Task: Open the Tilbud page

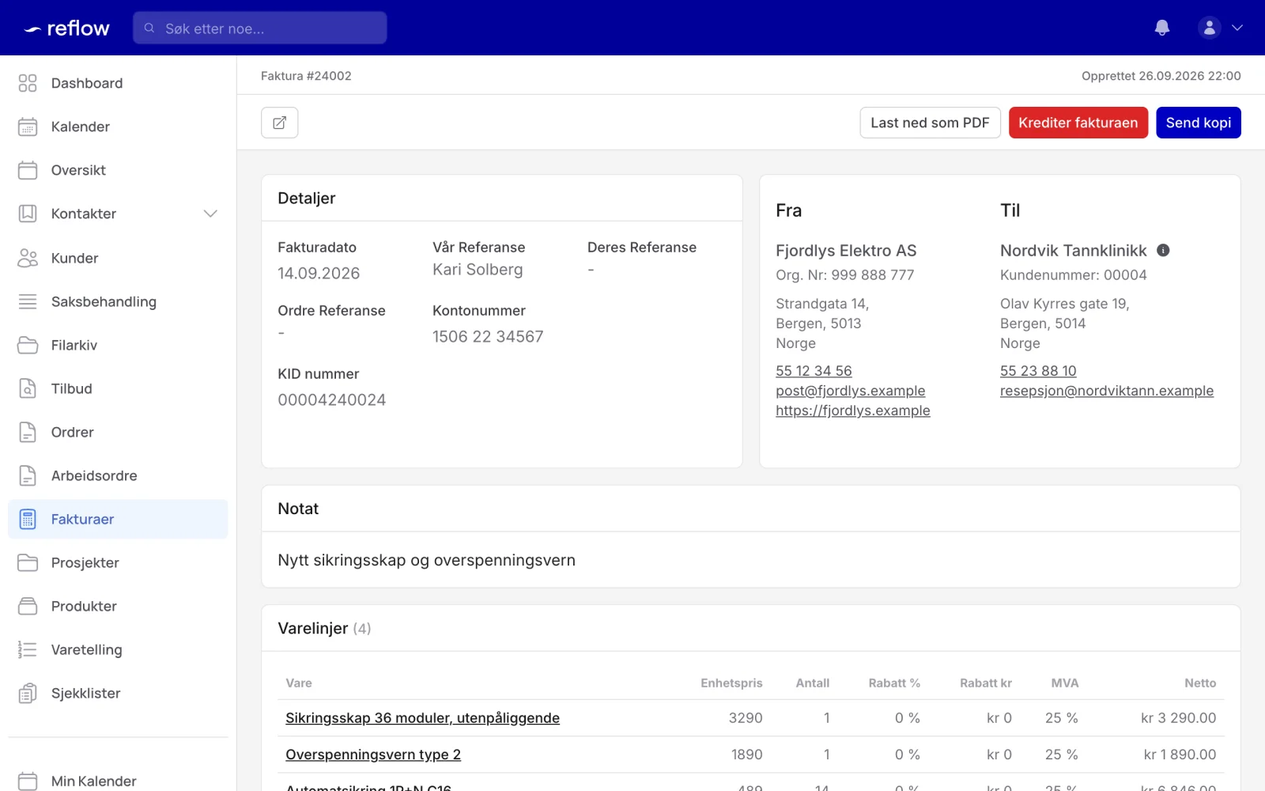Action: (x=118, y=388)
